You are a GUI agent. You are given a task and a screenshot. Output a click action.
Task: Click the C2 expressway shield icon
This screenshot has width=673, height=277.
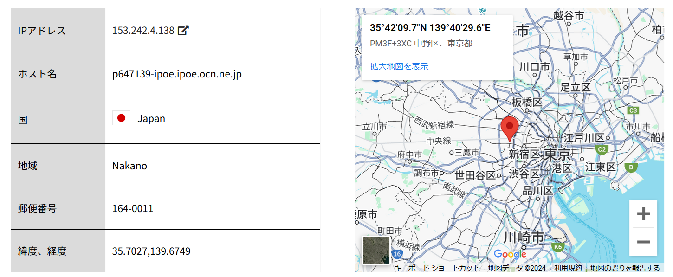602,149
